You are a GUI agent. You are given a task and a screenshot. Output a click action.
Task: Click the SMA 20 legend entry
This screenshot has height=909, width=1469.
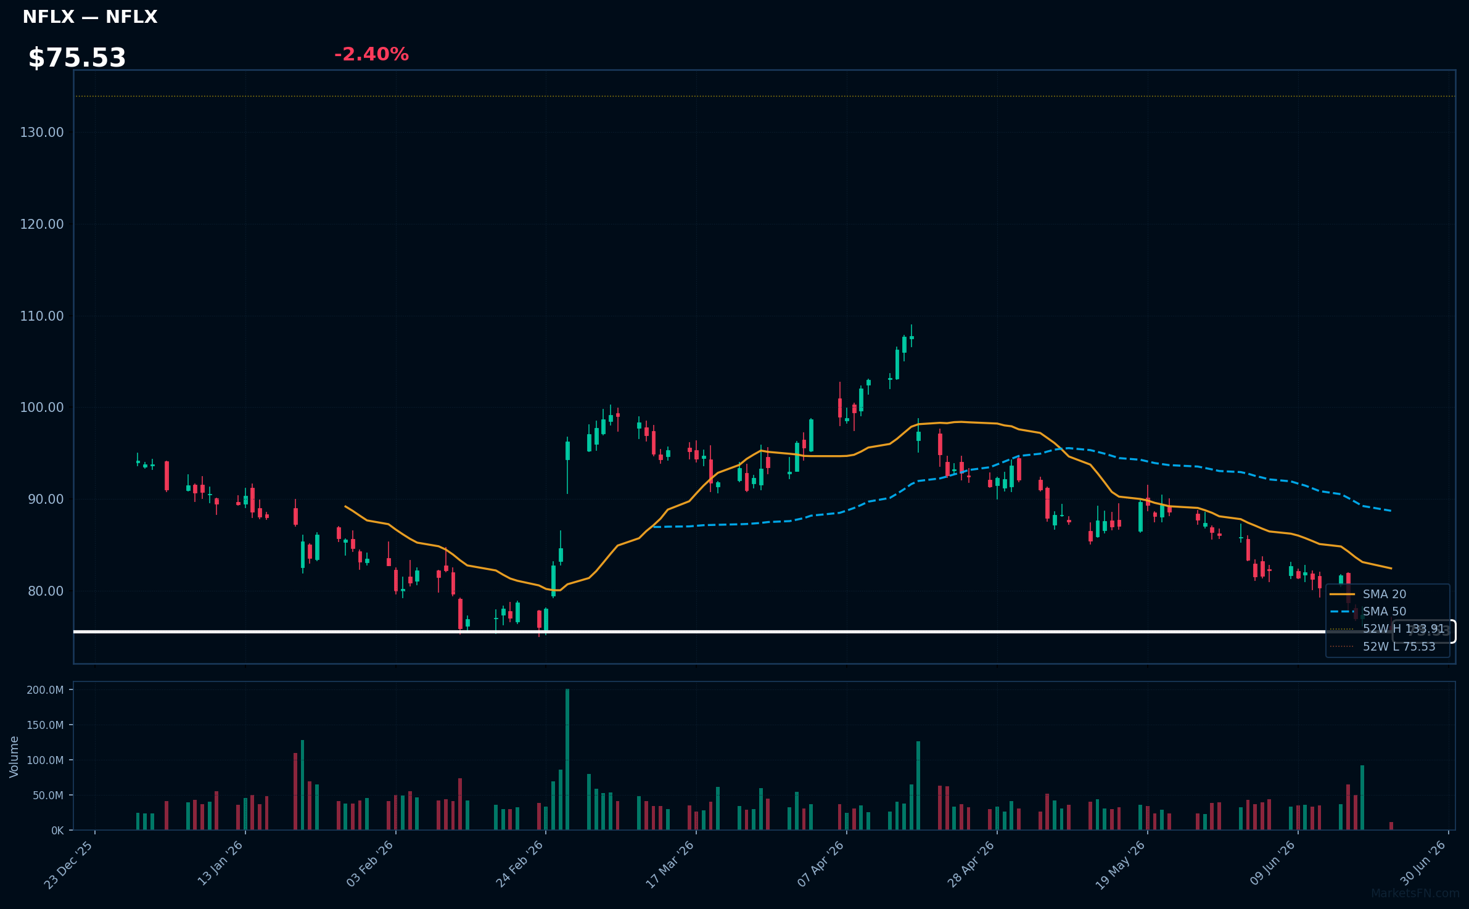click(x=1368, y=594)
